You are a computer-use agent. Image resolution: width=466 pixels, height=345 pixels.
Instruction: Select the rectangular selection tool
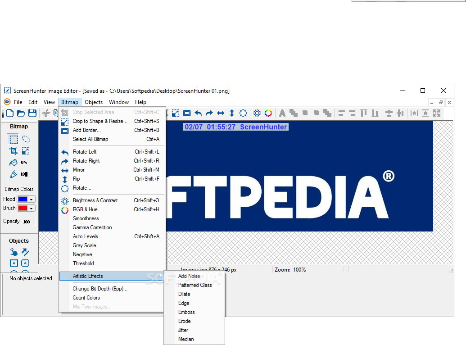click(x=14, y=139)
